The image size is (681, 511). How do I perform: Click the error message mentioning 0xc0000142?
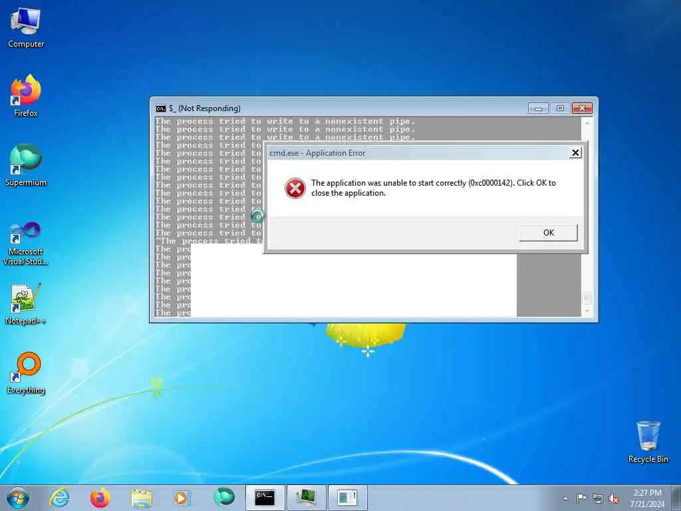pyautogui.click(x=434, y=188)
